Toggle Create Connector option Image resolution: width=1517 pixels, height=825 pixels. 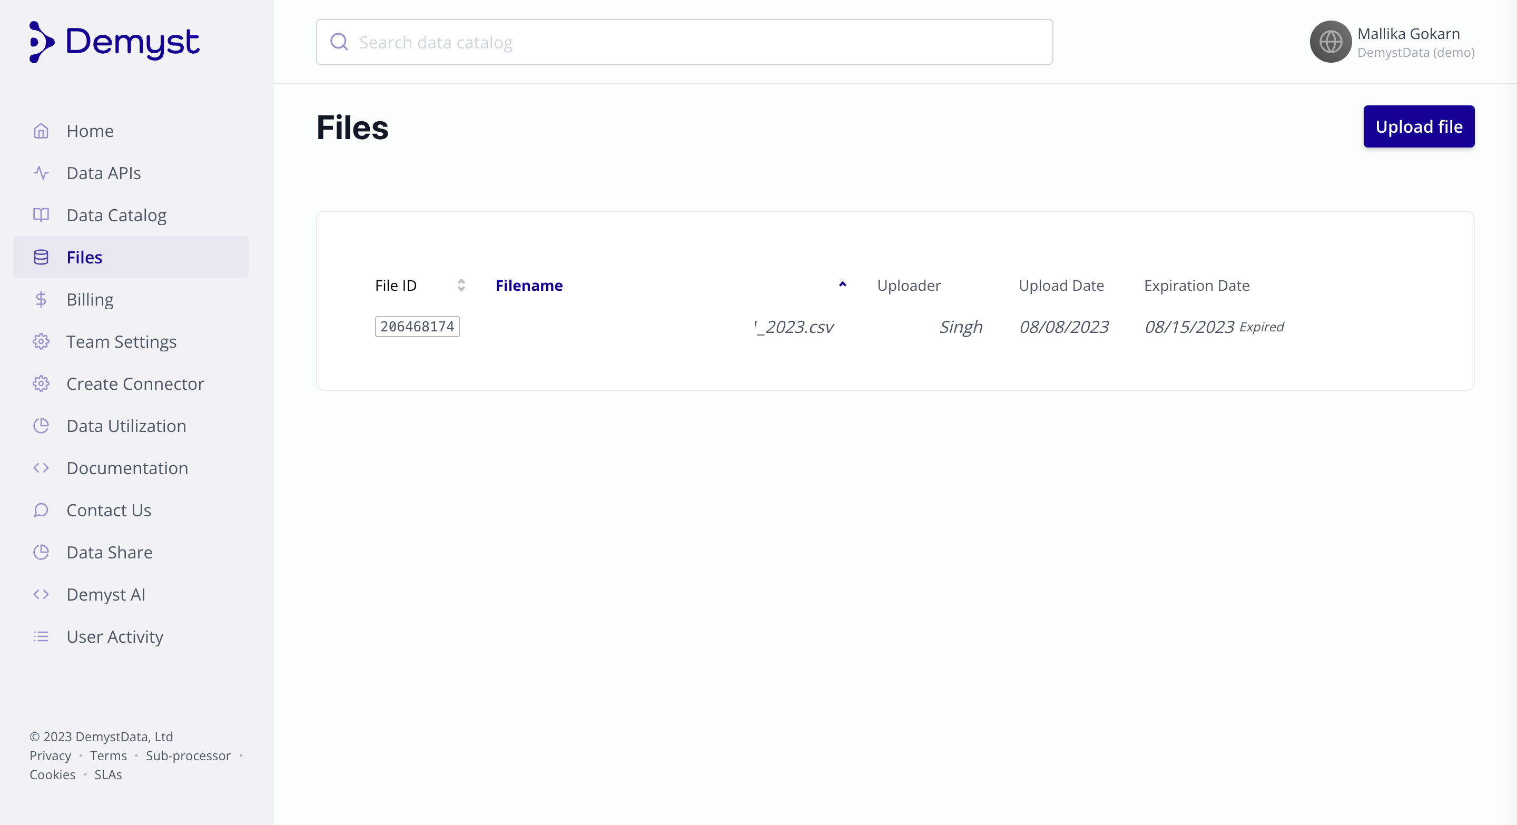pos(135,384)
